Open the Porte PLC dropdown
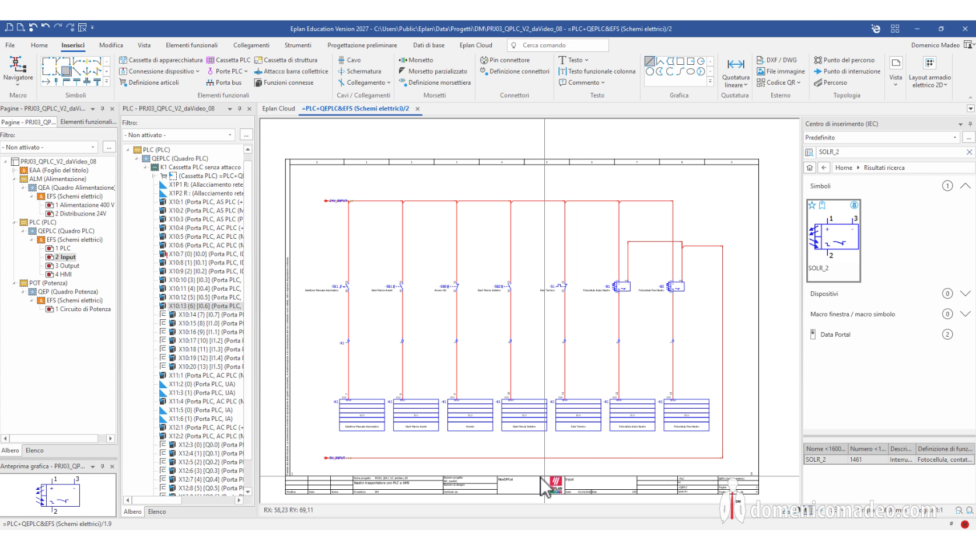Image resolution: width=976 pixels, height=547 pixels. (246, 71)
